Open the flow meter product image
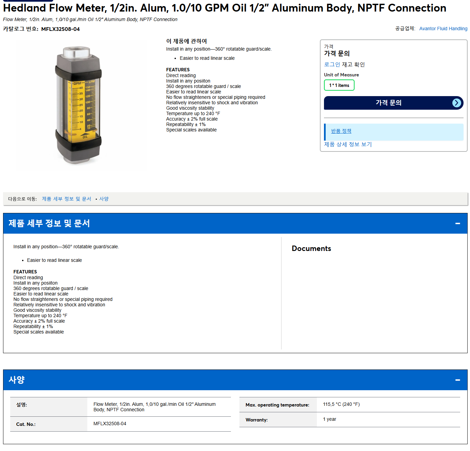Viewport: 470px width, 451px height. (x=78, y=105)
